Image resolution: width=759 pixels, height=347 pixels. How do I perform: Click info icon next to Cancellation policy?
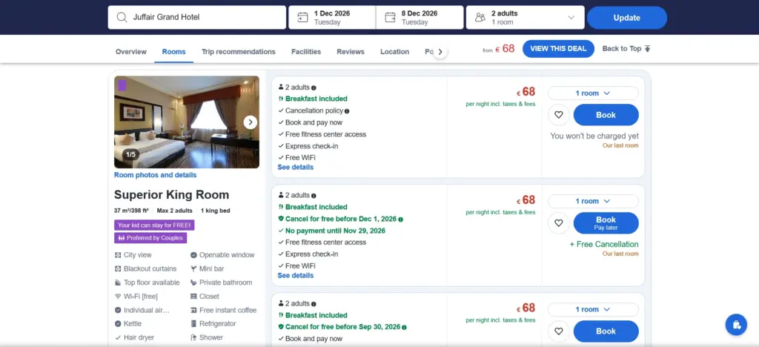point(347,110)
